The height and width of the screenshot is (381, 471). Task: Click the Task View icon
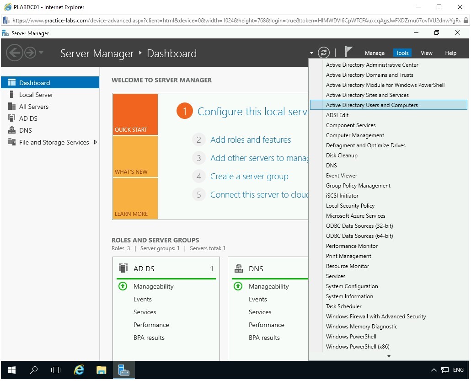click(x=56, y=370)
